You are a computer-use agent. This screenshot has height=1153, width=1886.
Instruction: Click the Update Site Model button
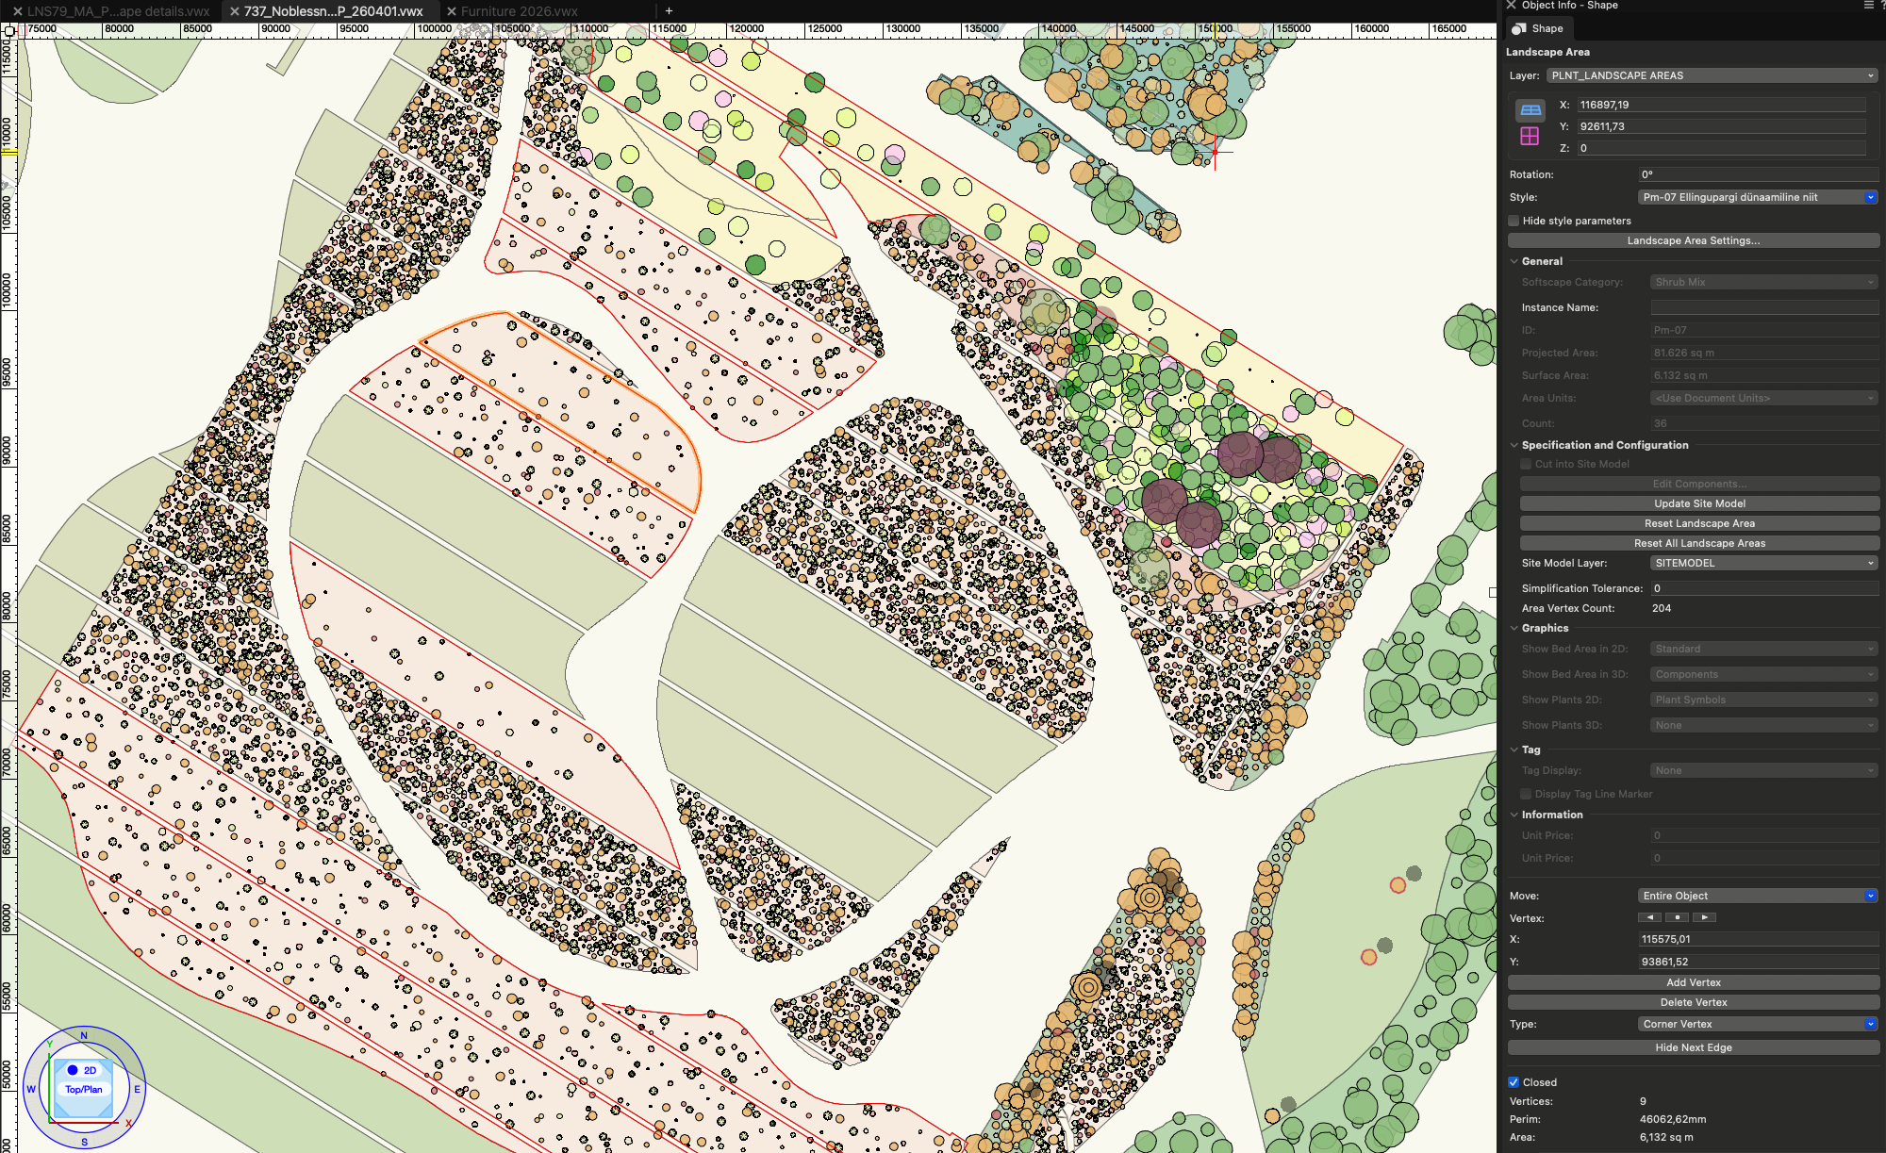(x=1699, y=503)
